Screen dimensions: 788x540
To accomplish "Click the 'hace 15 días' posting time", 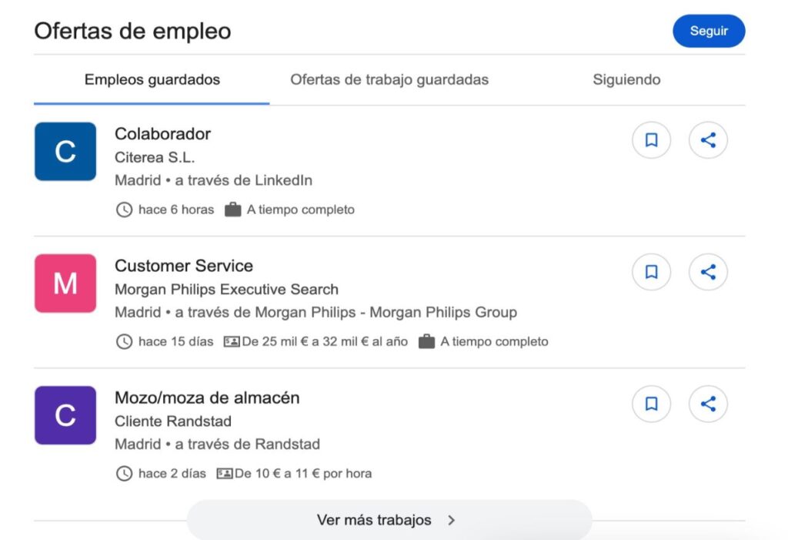I will click(x=176, y=341).
